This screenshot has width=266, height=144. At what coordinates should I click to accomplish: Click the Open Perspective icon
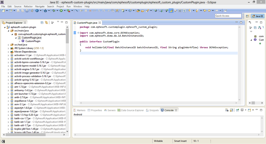(x=247, y=16)
